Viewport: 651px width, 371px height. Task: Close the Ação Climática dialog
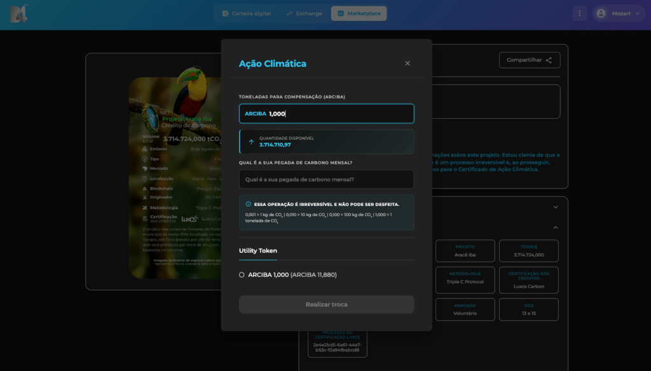pyautogui.click(x=408, y=63)
